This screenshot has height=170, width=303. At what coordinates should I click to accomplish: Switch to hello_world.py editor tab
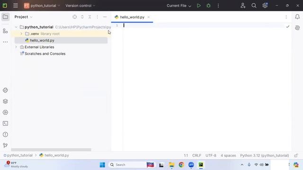[x=132, y=17]
